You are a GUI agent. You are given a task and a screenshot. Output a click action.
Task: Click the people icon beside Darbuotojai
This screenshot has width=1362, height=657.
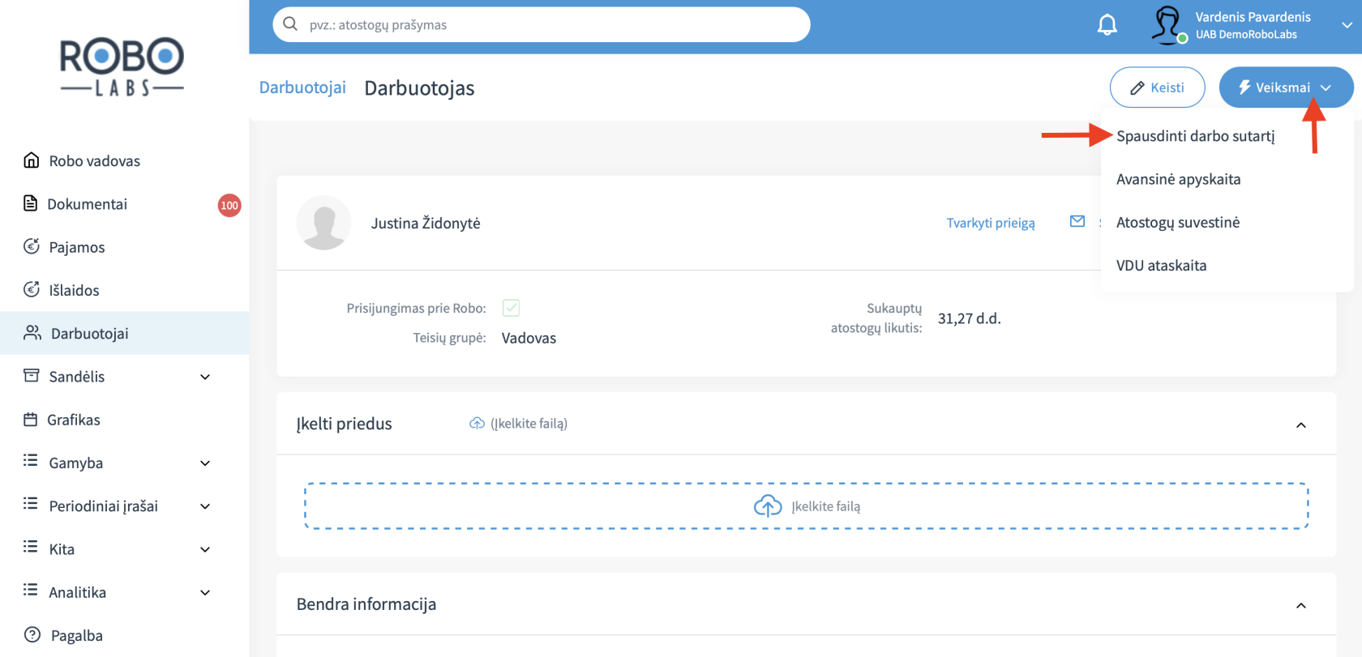32,333
